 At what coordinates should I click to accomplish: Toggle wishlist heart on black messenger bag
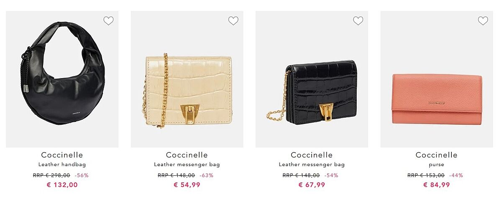358,21
